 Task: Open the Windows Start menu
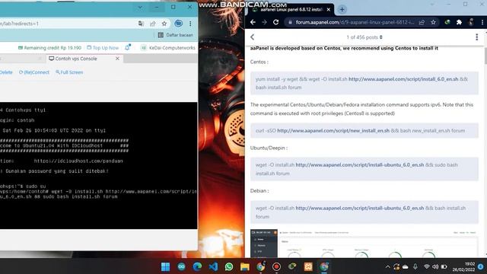(166, 266)
